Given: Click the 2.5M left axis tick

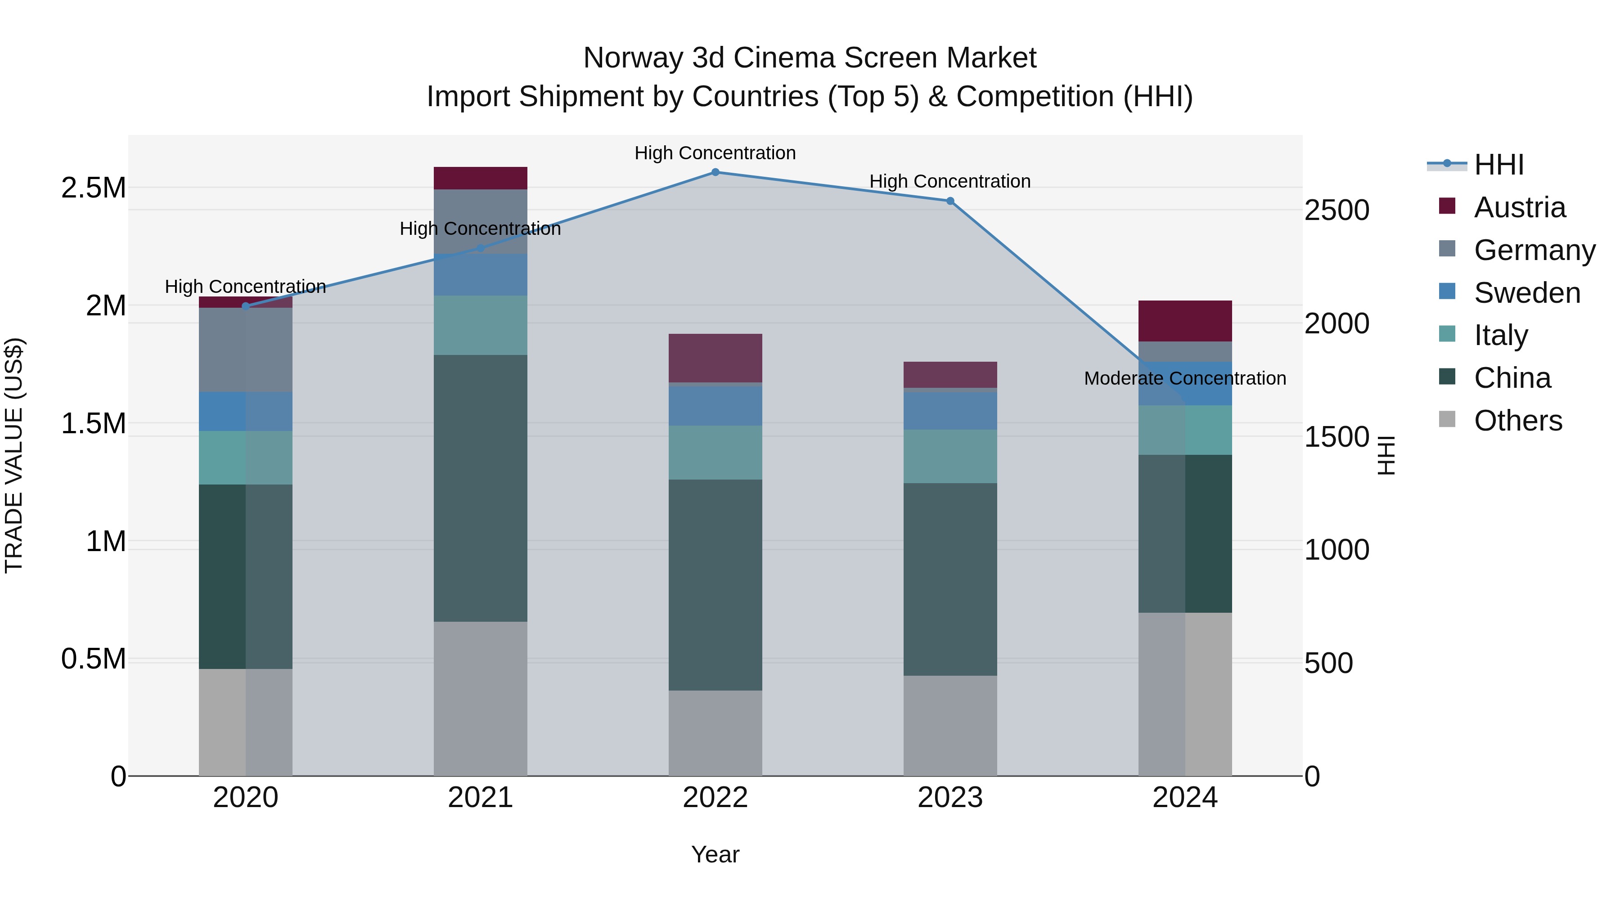Looking at the screenshot, I should [94, 188].
